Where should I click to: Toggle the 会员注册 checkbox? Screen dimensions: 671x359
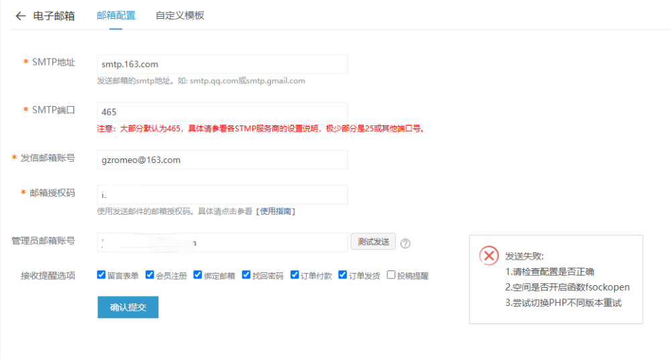150,274
